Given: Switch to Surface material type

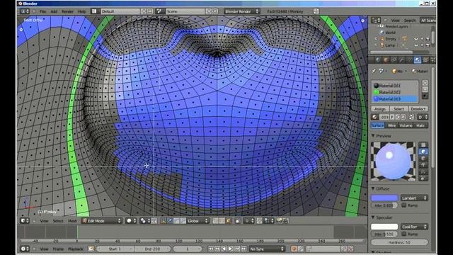Looking at the screenshot, I should click(x=377, y=125).
